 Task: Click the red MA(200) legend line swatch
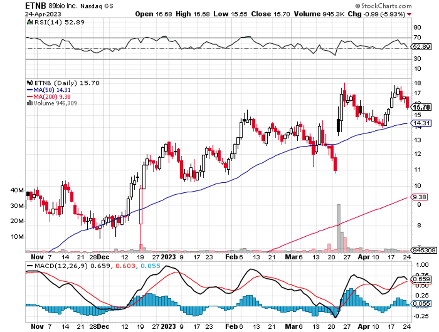click(30, 97)
